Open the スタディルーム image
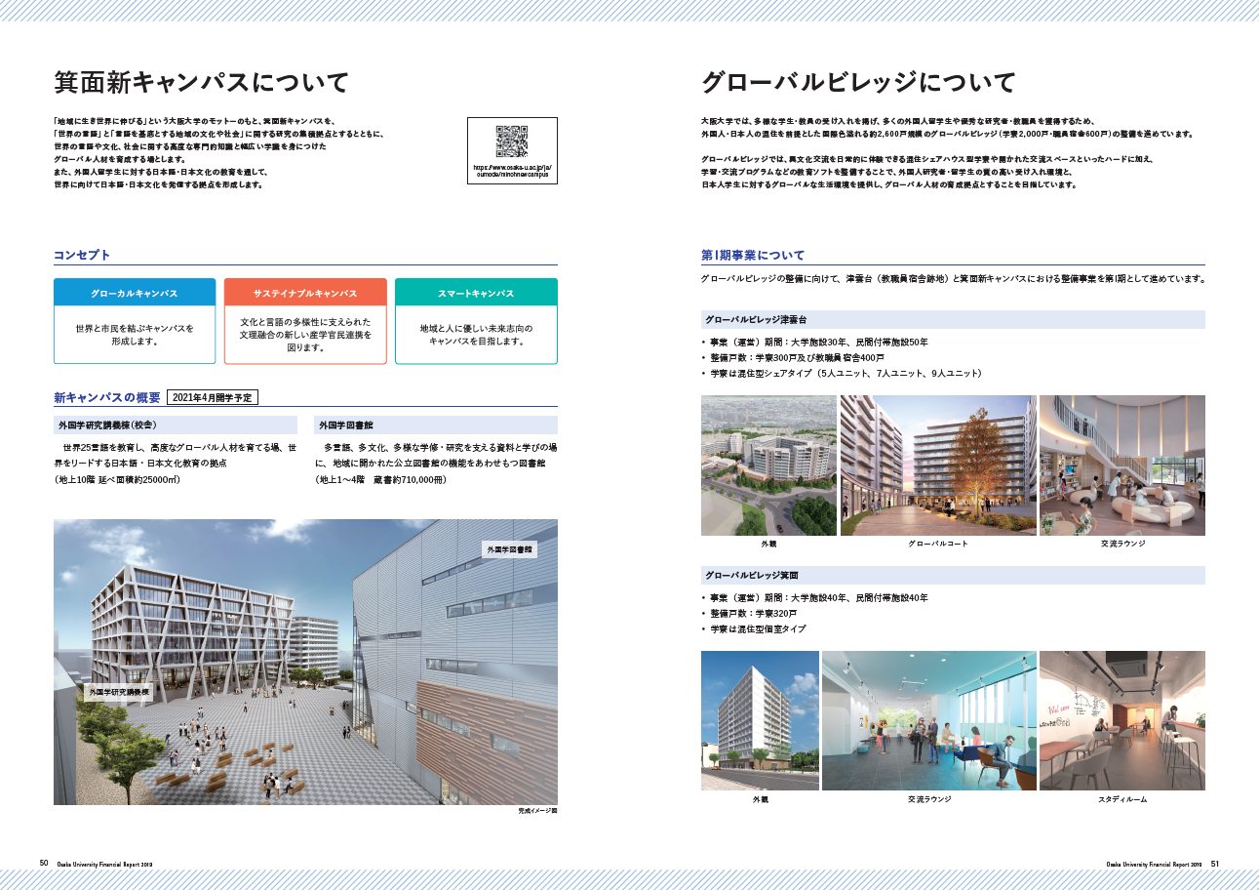The height and width of the screenshot is (890, 1259). tap(1121, 720)
